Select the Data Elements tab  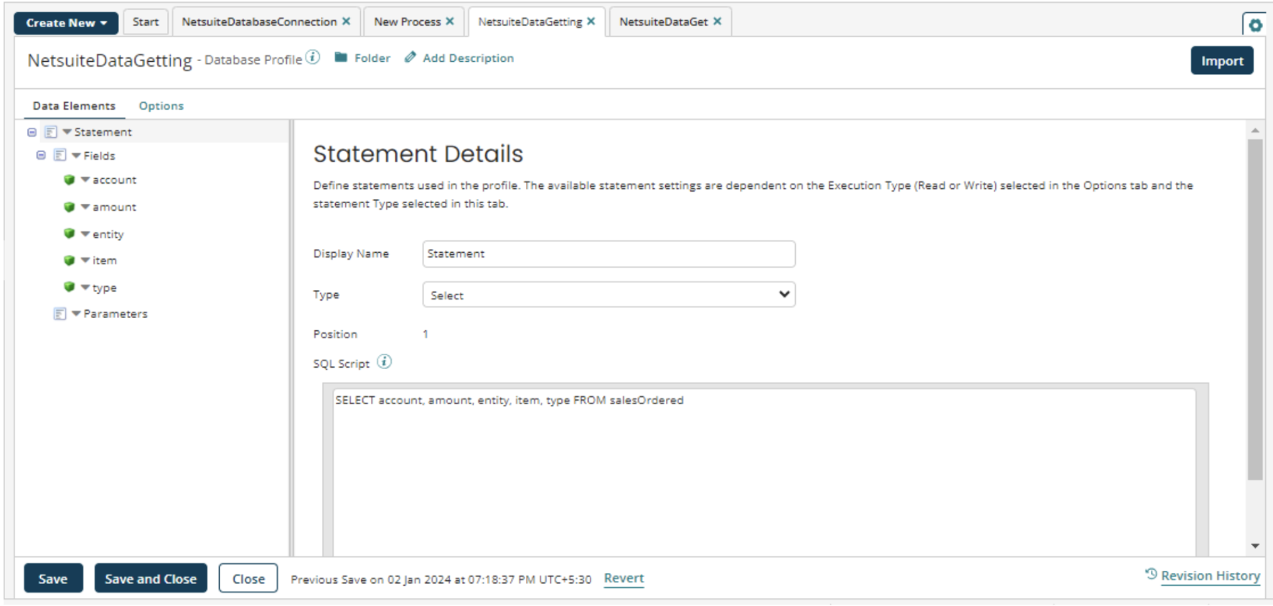tap(74, 106)
